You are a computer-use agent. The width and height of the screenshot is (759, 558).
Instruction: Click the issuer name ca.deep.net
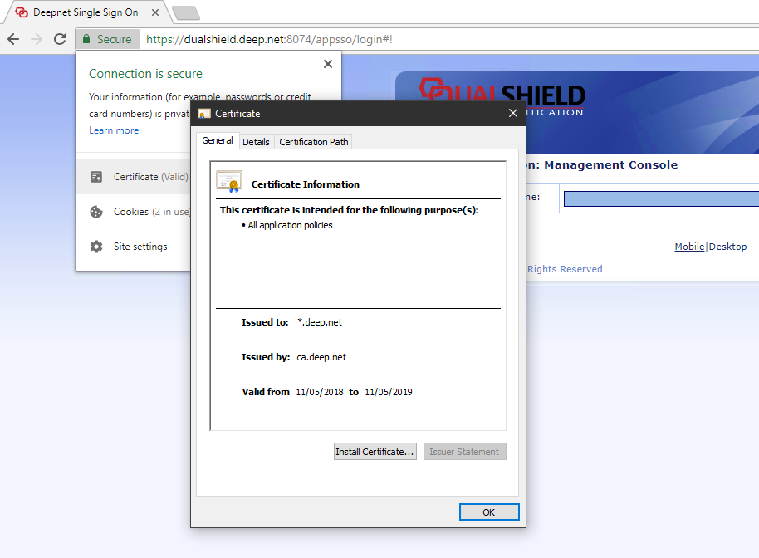click(321, 357)
